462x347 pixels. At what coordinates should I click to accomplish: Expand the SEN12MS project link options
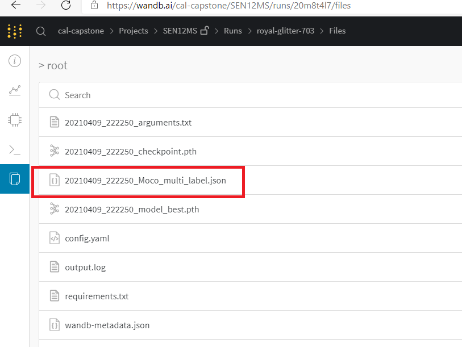click(x=180, y=31)
